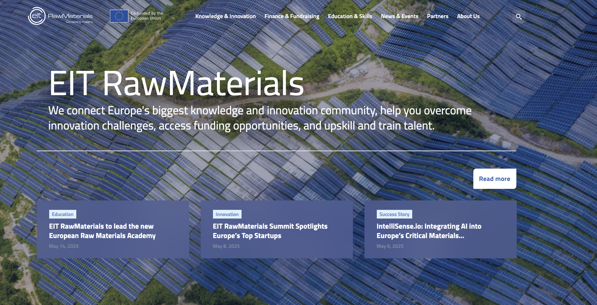Open the Finance & Fundraising menu

point(291,16)
